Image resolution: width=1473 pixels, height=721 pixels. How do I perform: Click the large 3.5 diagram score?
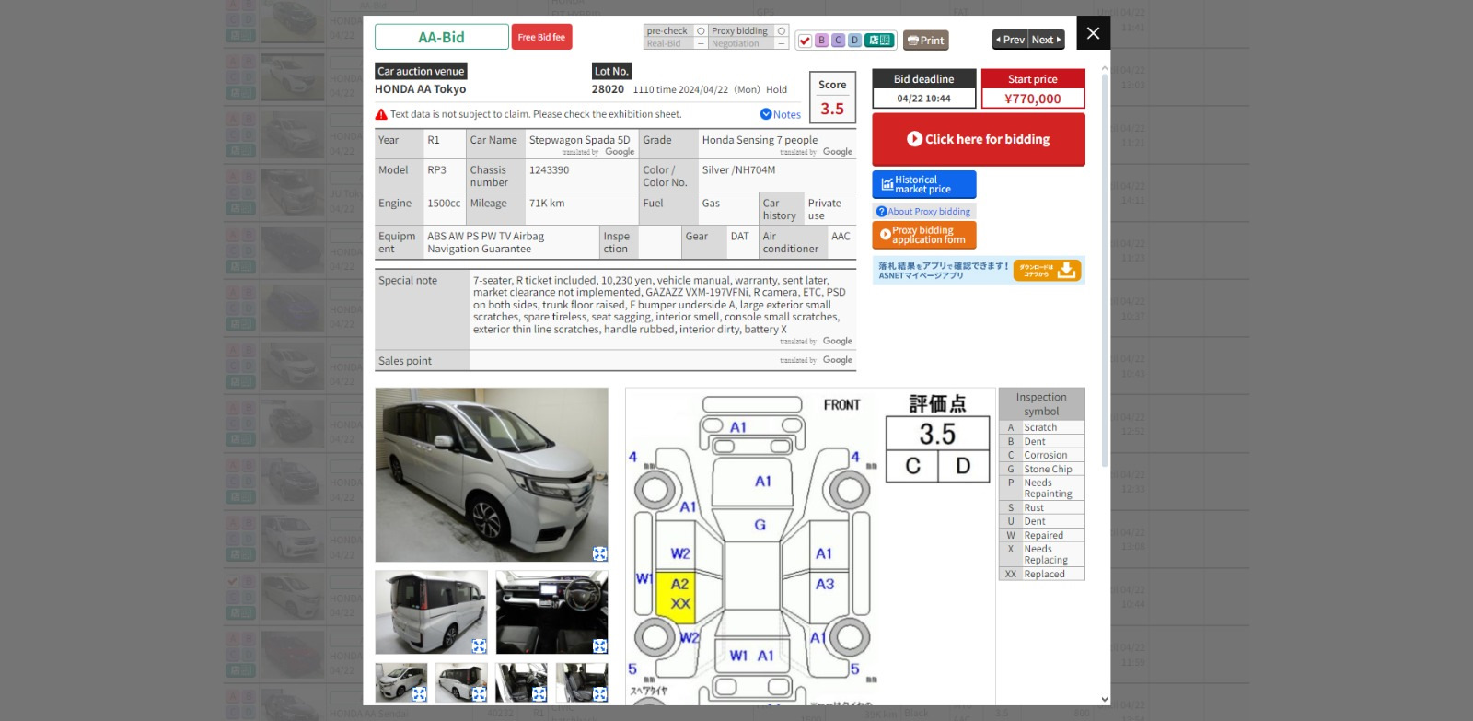pos(937,434)
